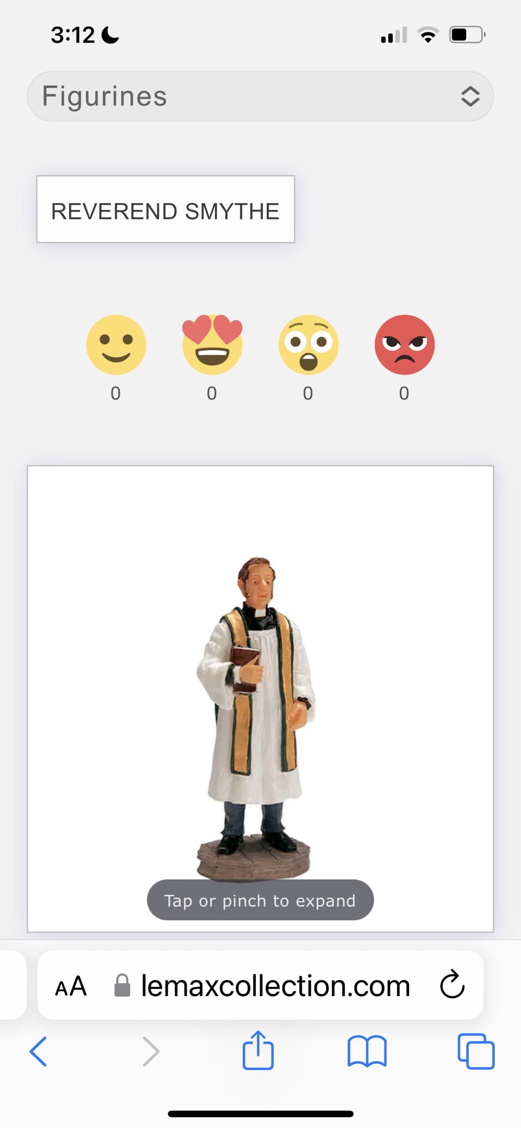Open the Figurines category dropdown

click(x=260, y=96)
